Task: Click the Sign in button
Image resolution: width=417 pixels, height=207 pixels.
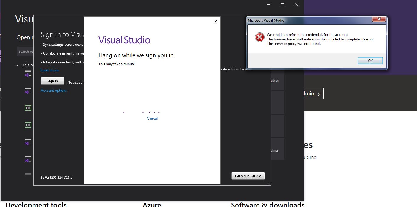Action: [x=53, y=81]
